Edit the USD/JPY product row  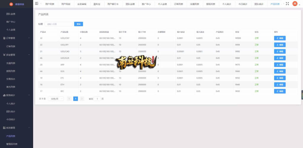[x=280, y=45]
